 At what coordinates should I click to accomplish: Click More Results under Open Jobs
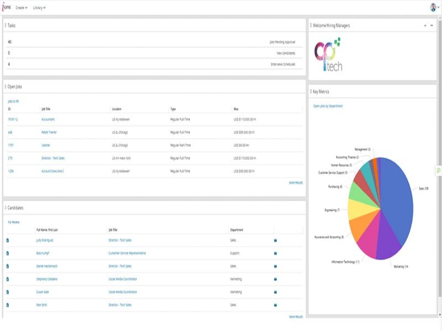pyautogui.click(x=294, y=182)
